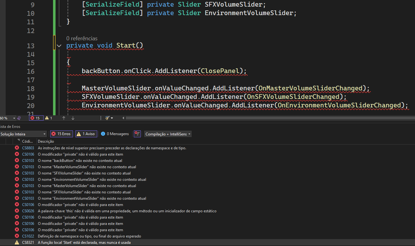Click the code cleanup broom icon
The image size is (415, 246).
[108, 118]
